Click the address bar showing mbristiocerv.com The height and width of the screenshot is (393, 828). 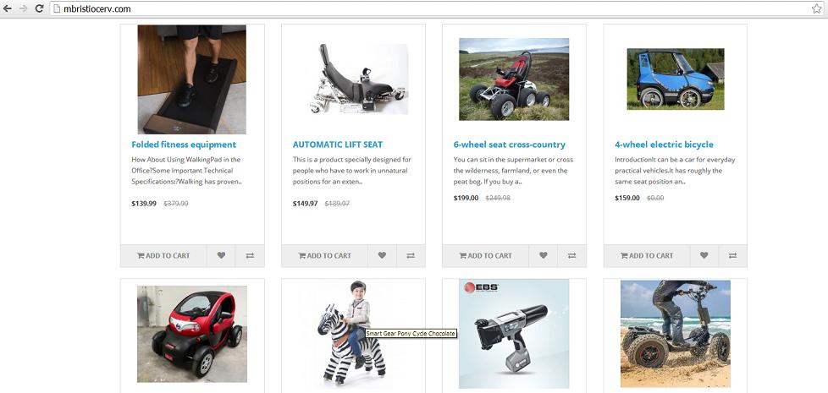point(430,9)
